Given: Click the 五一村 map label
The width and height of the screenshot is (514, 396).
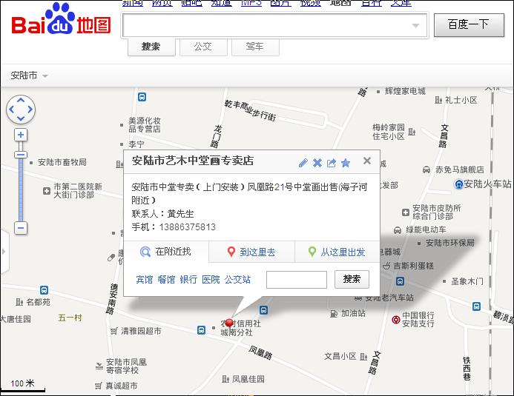Looking at the screenshot, I should click(70, 318).
